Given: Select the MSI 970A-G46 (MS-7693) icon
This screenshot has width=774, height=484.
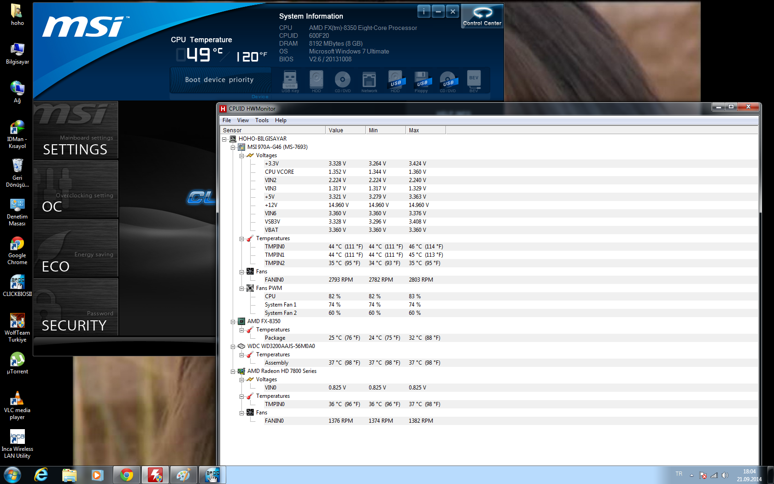Looking at the screenshot, I should coord(241,147).
